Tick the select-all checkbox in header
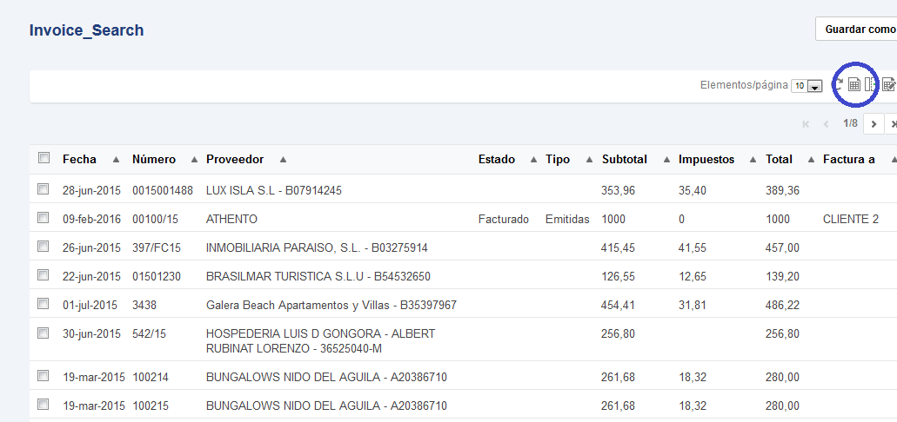 [44, 158]
